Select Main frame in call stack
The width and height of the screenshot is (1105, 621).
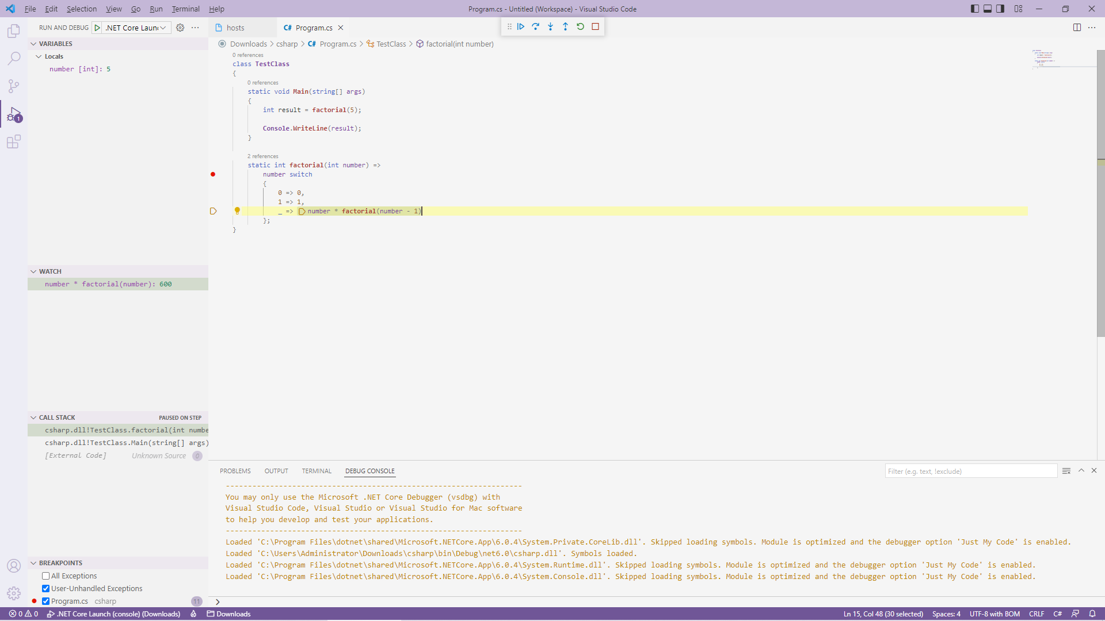(126, 443)
